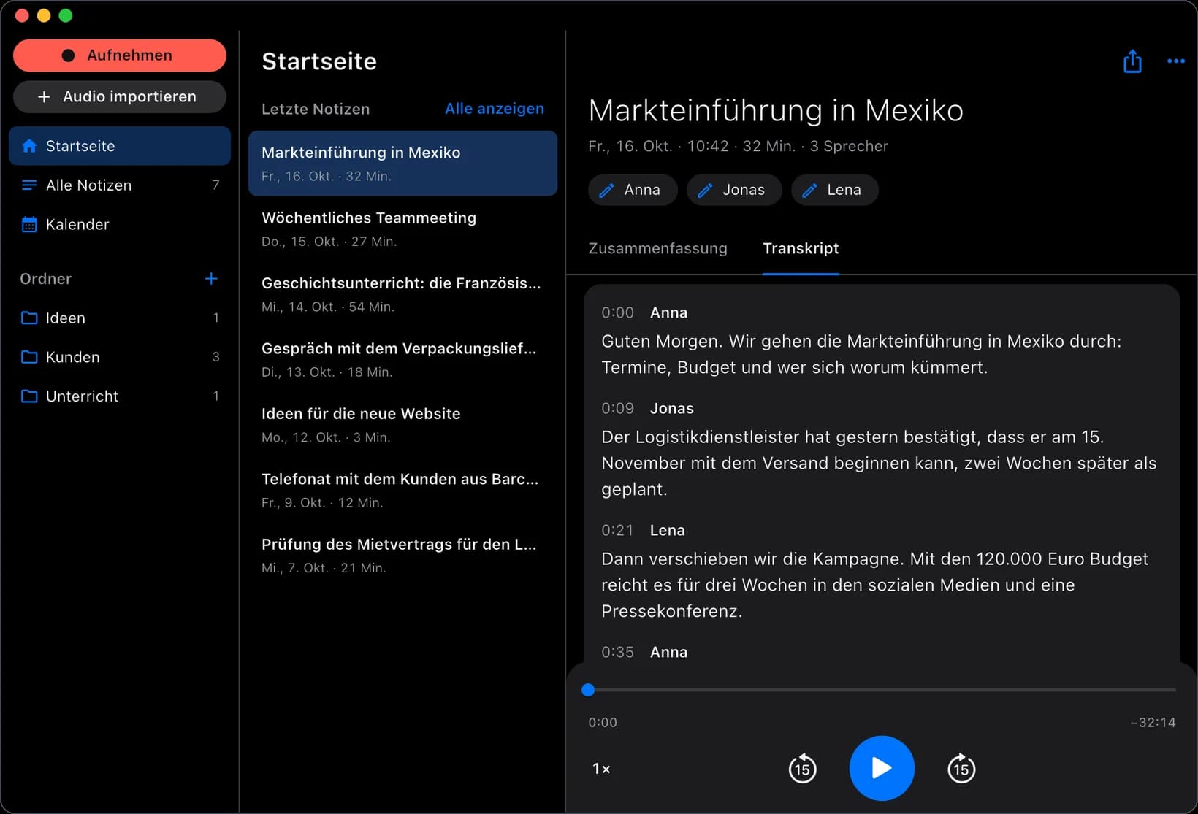Click the playback progress slider handle

pyautogui.click(x=588, y=690)
